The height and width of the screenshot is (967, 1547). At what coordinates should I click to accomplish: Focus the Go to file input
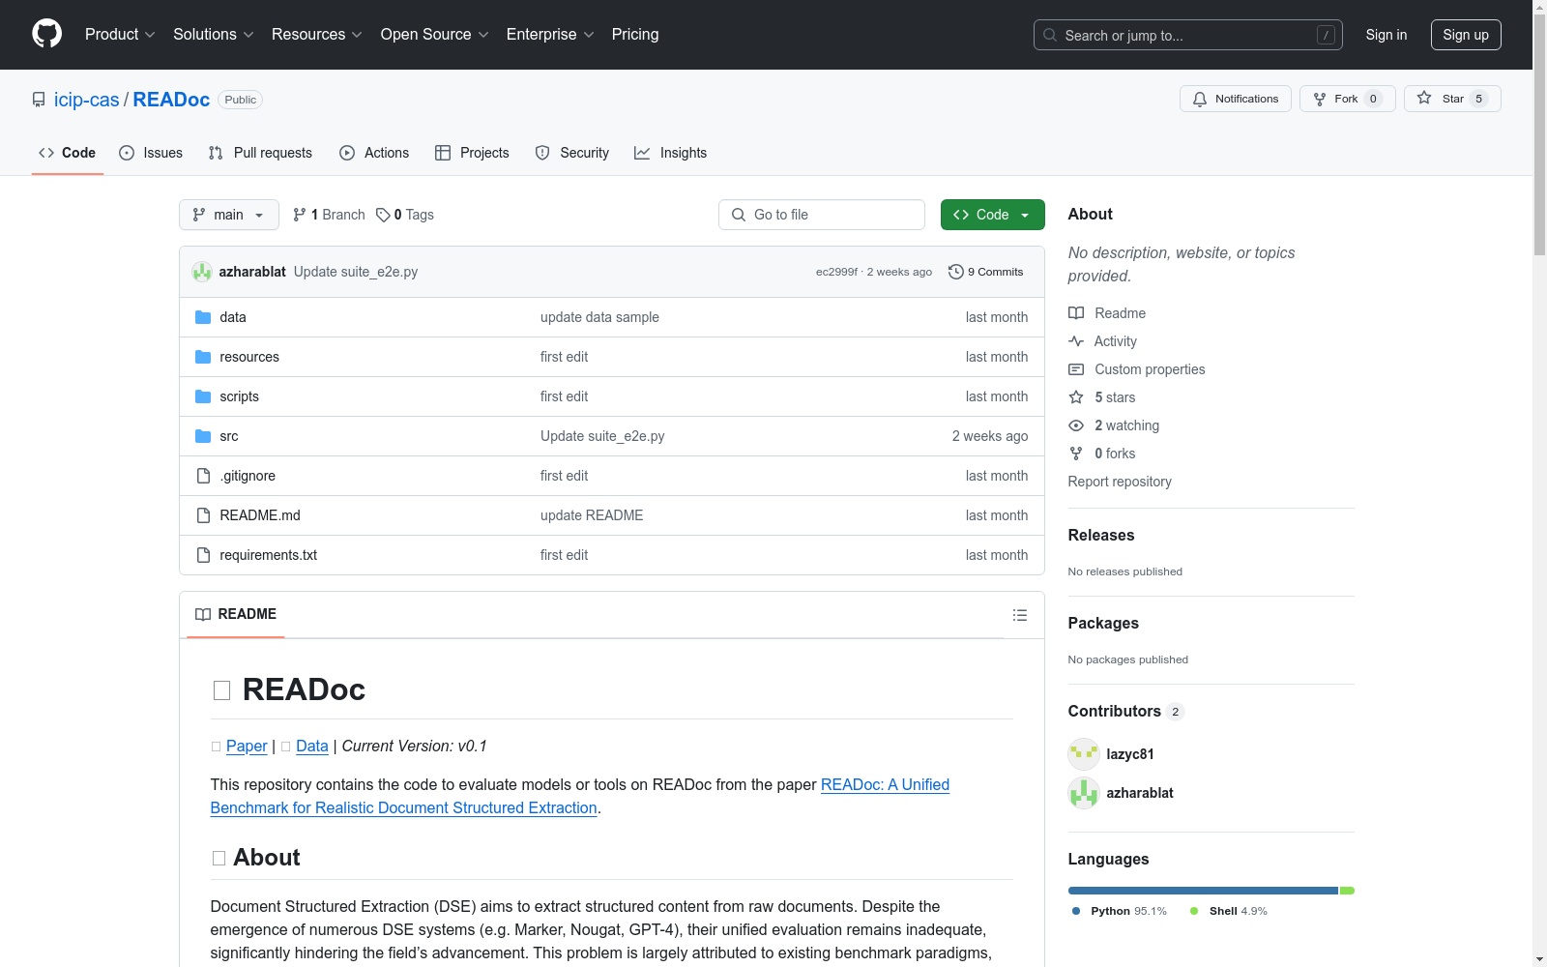[822, 215]
